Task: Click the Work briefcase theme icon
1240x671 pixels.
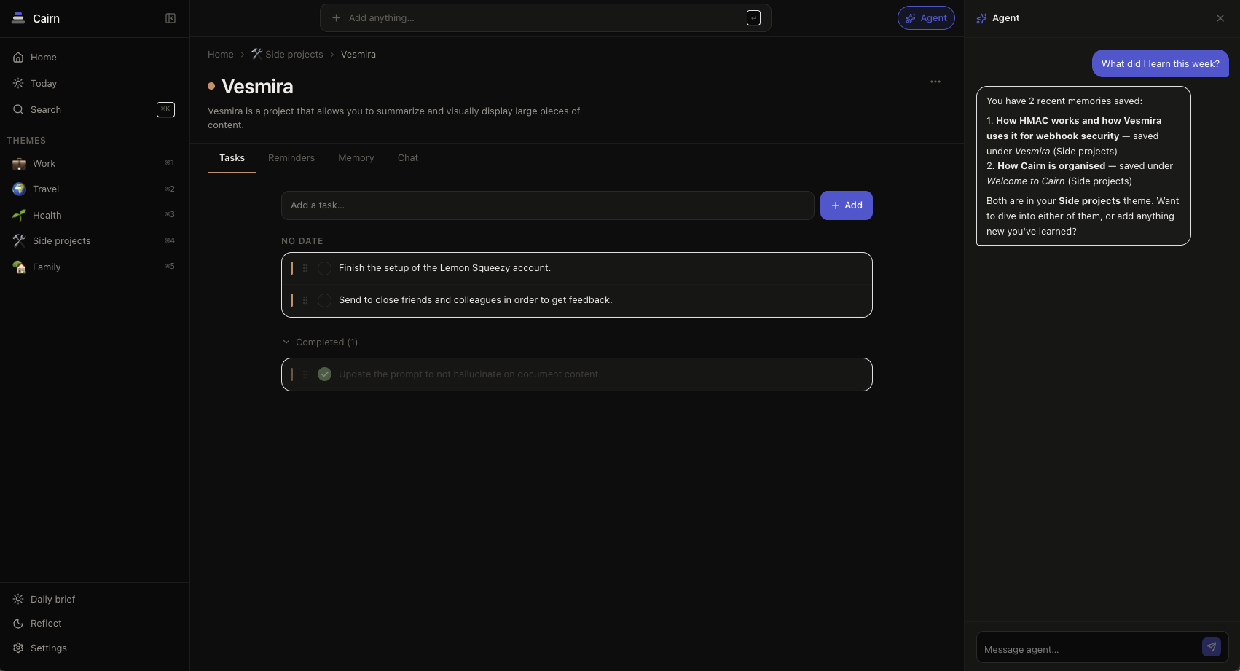Action: [20, 164]
